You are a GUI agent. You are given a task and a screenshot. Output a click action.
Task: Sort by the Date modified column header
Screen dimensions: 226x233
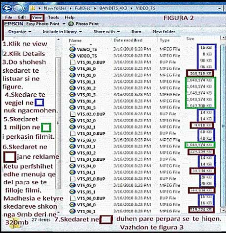pyautogui.click(x=128, y=40)
